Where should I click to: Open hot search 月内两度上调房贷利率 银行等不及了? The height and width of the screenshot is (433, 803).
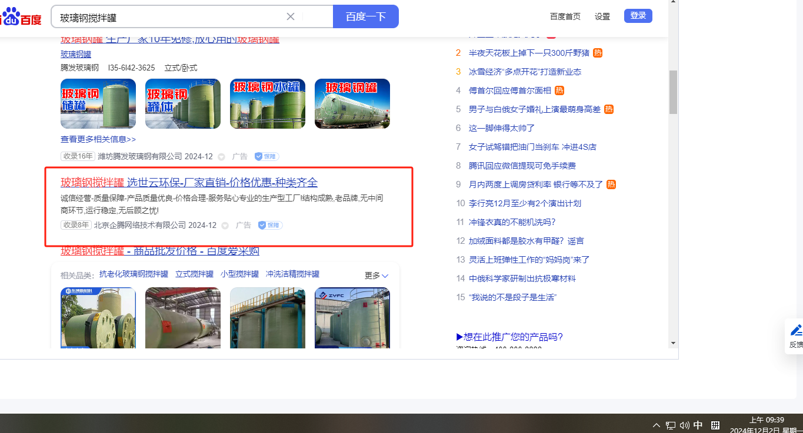point(536,184)
